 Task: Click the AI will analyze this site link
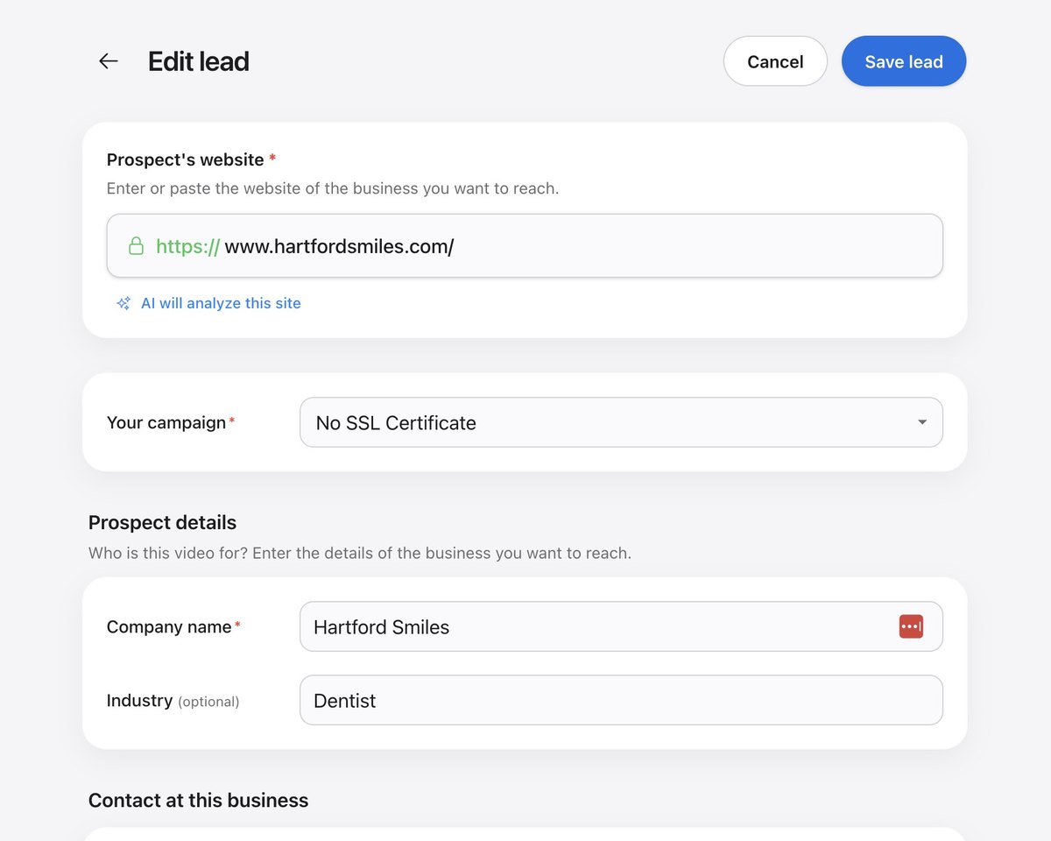pos(221,303)
